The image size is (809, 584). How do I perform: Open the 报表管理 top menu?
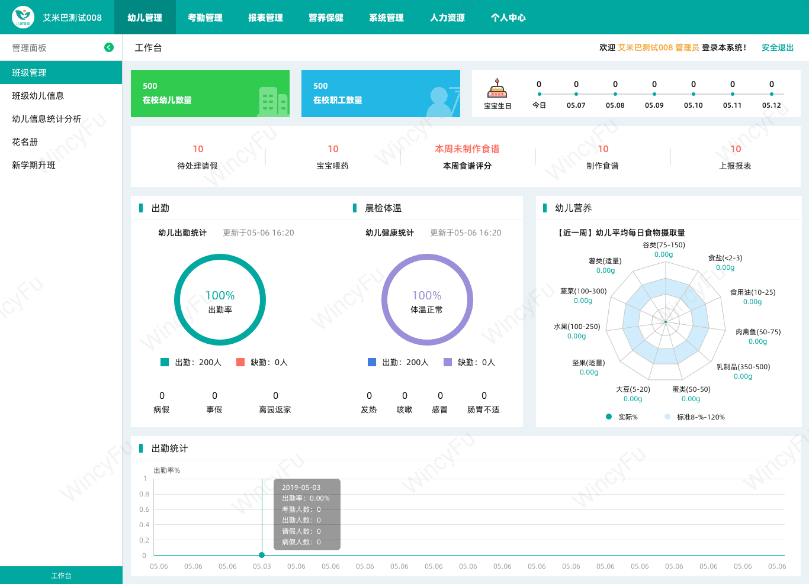click(x=265, y=17)
